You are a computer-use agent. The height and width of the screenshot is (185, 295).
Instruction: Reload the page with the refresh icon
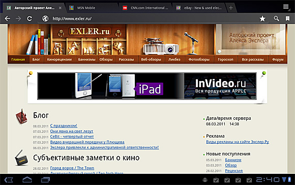(x=29, y=18)
